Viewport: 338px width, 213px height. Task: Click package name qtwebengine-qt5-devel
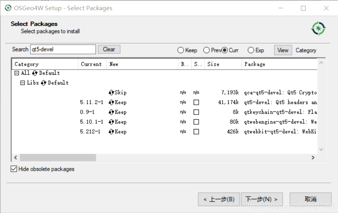coord(280,122)
